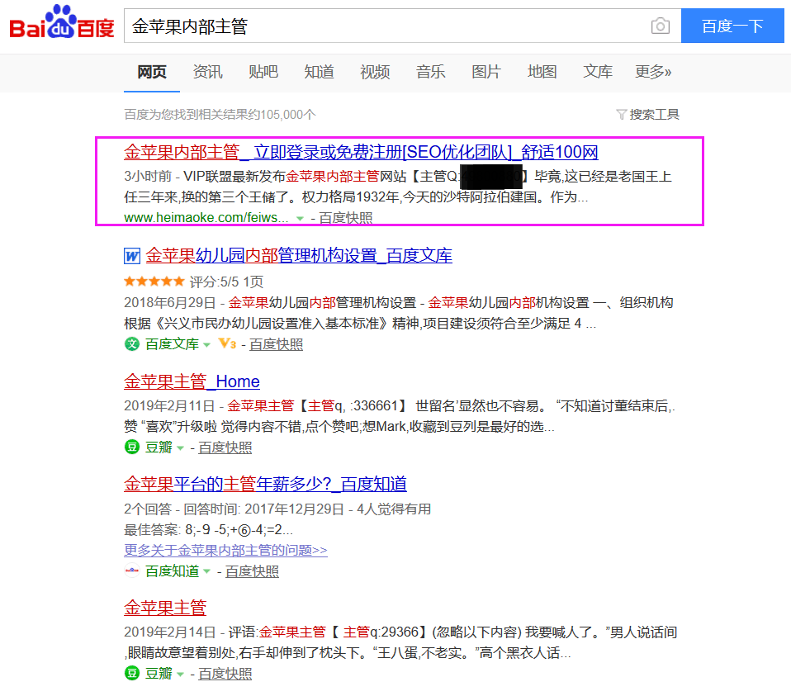This screenshot has height=696, width=791.
Task: Click 豆瓣 source name under last result
Action: click(159, 674)
